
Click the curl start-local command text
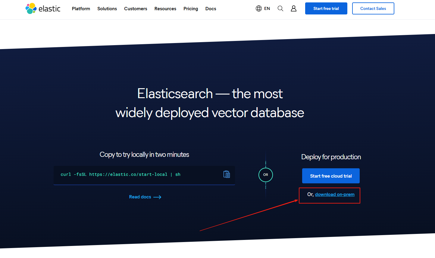click(120, 174)
